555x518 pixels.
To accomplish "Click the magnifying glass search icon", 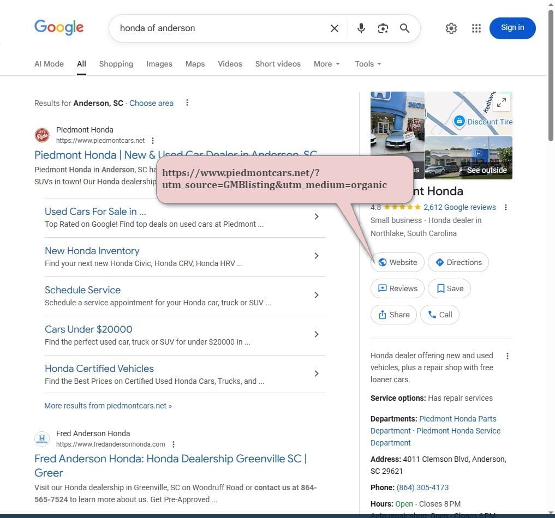I will pos(404,28).
